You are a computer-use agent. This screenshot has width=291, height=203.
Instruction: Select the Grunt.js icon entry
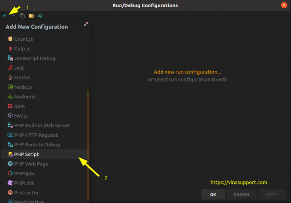(10, 39)
